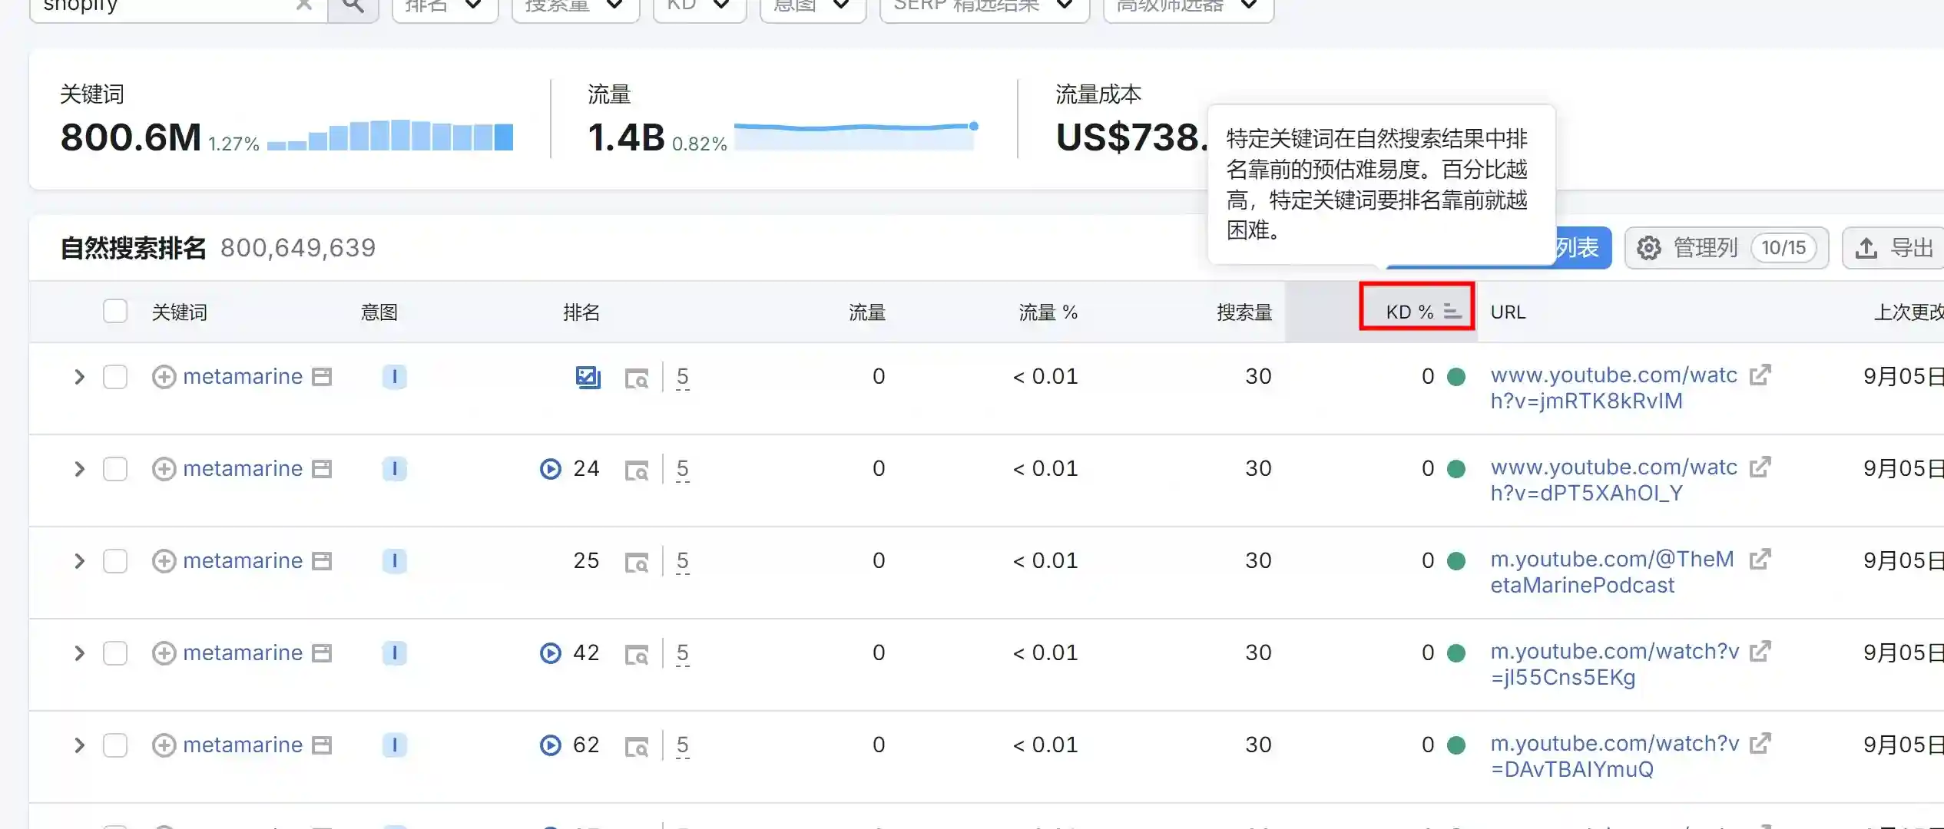Tick the checkbox for the rank 62 metamarine row
Screen dimensions: 1944x829
(115, 745)
